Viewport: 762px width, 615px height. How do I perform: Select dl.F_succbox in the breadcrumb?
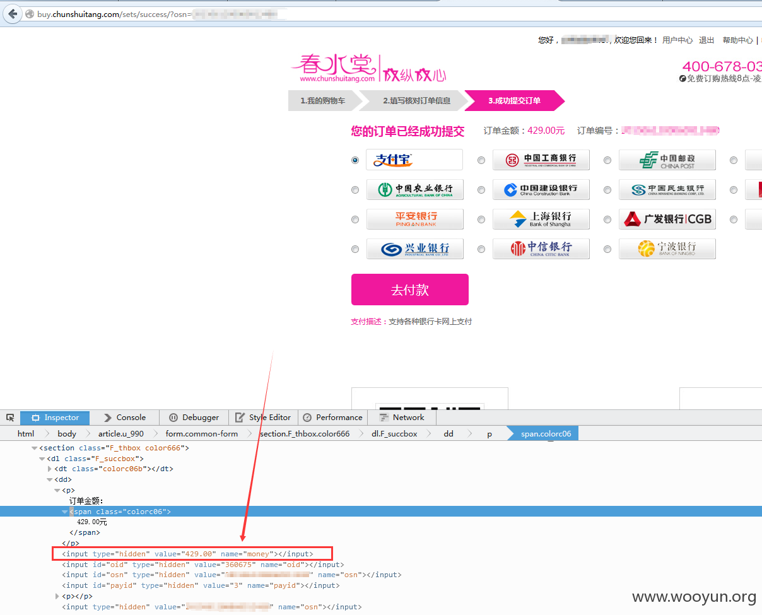tap(394, 434)
